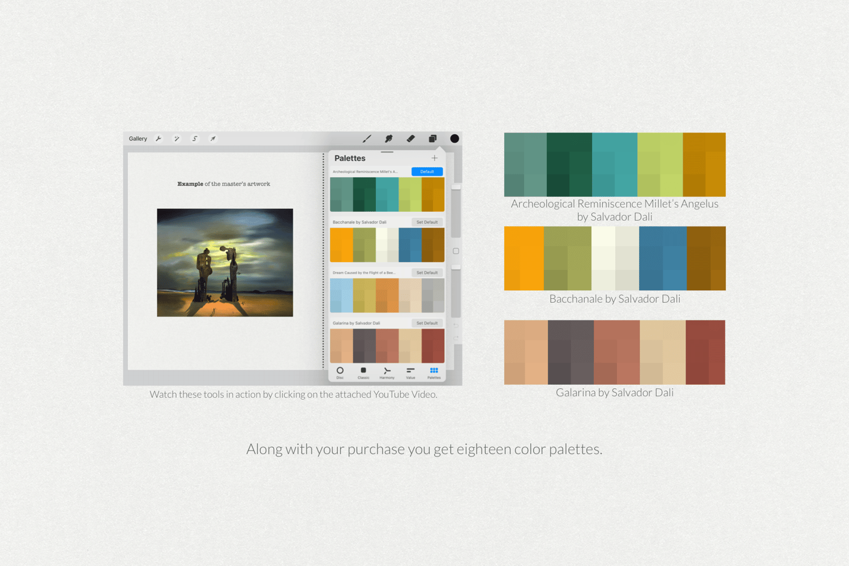Pick cream white swatch in panel's Bacchanale palette
This screenshot has height=566, width=849.
(x=387, y=245)
